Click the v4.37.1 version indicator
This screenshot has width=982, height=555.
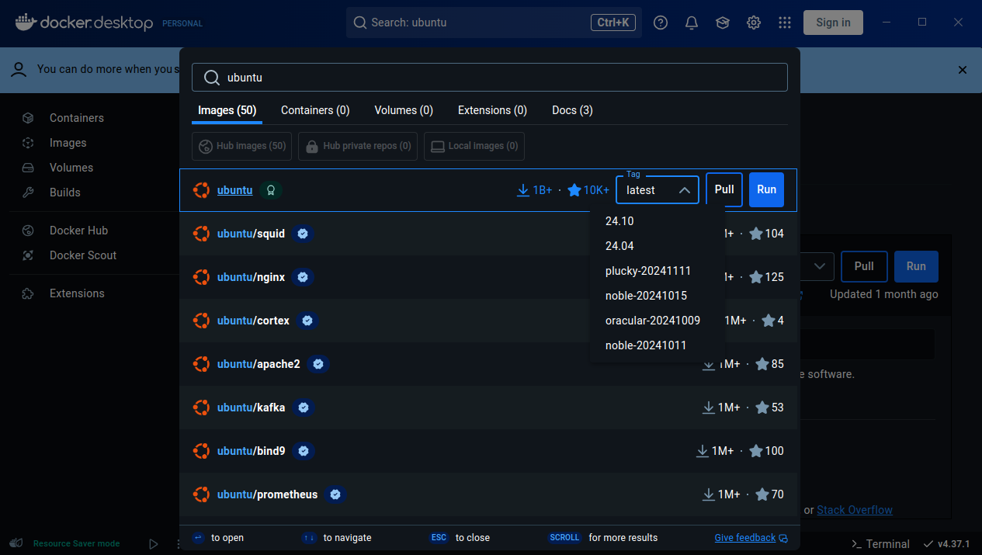[946, 544]
